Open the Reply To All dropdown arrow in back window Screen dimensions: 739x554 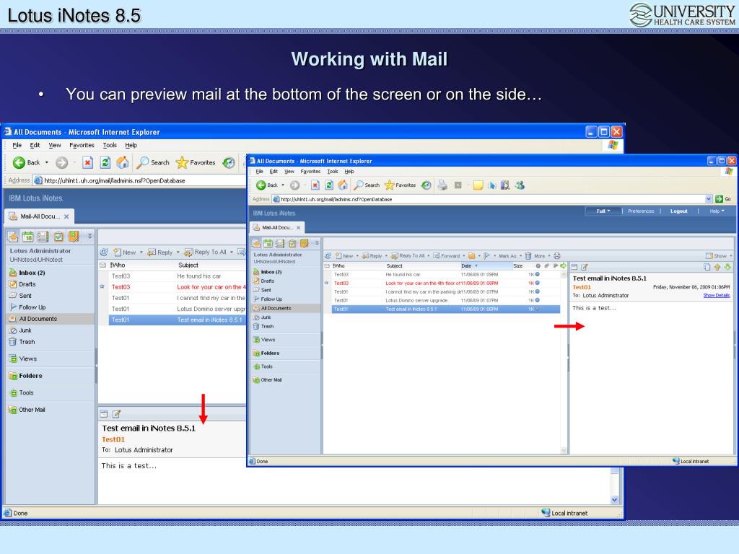point(232,252)
